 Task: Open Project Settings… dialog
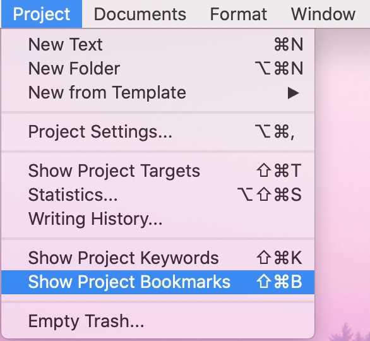point(158,132)
